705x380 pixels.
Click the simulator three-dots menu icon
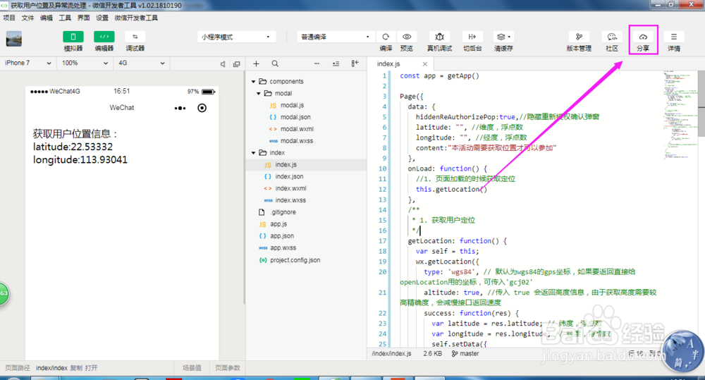(180, 108)
